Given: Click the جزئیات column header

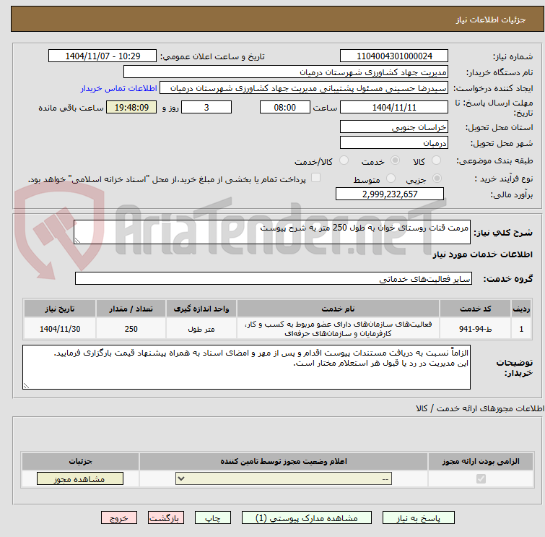Looking at the screenshot, I should click(80, 461).
